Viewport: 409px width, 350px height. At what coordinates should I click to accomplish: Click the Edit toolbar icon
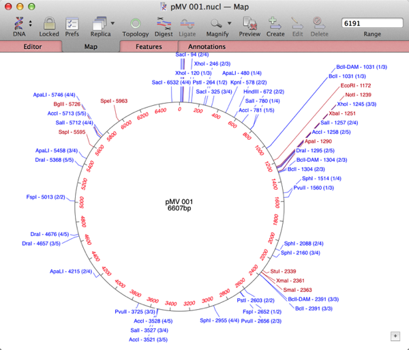click(297, 23)
